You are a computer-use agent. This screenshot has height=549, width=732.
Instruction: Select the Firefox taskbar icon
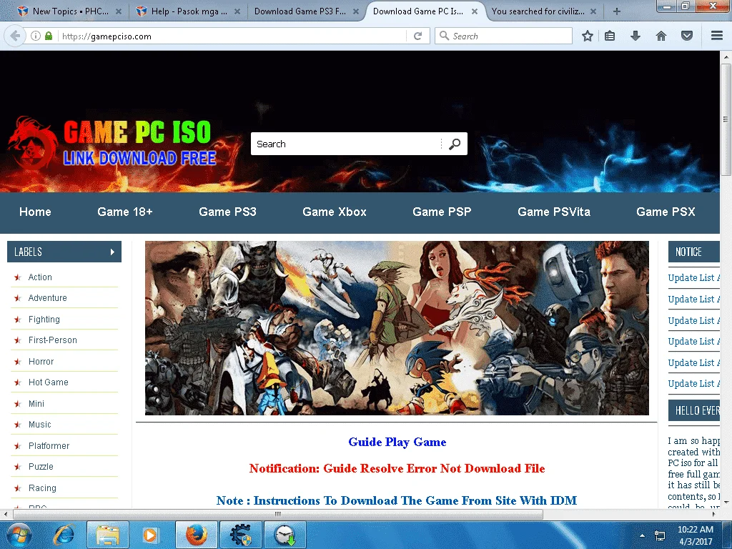(196, 535)
